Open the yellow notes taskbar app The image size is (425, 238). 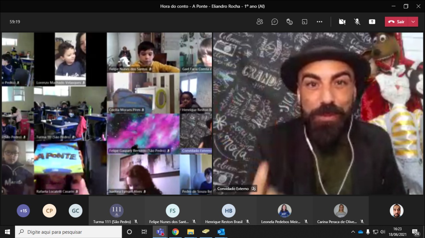[x=206, y=232]
